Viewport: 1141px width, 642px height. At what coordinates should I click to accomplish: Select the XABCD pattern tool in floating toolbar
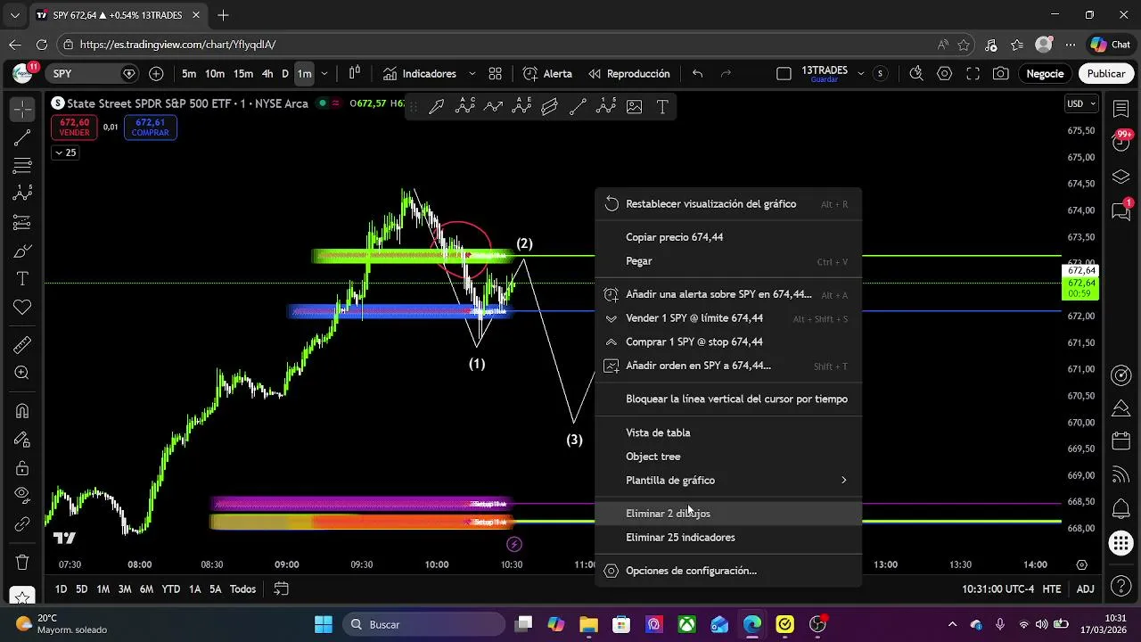[464, 107]
